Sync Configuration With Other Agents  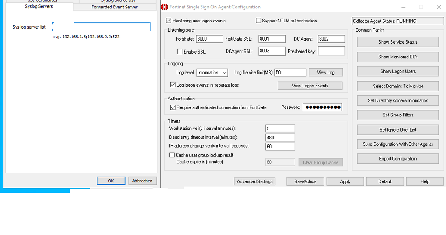tap(398, 144)
